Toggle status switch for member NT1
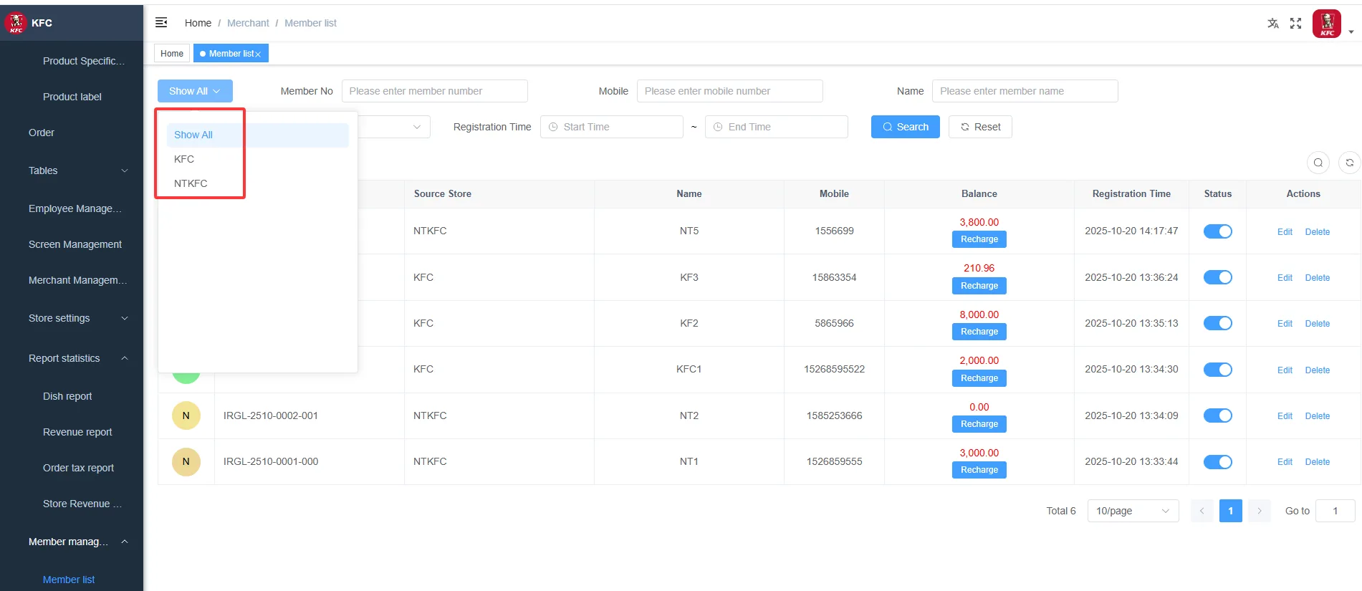 [1218, 462]
